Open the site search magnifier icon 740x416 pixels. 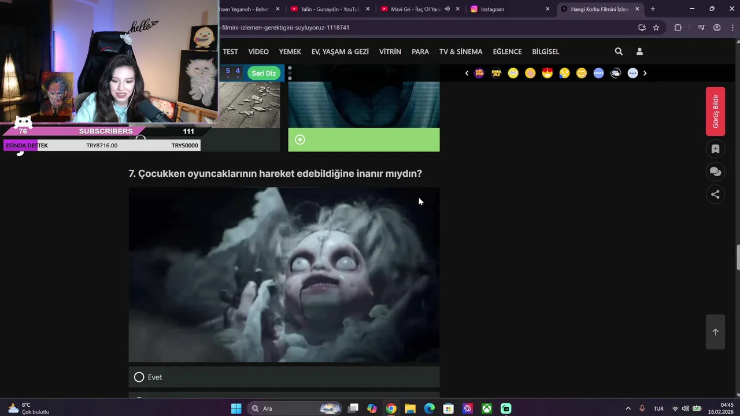point(619,51)
